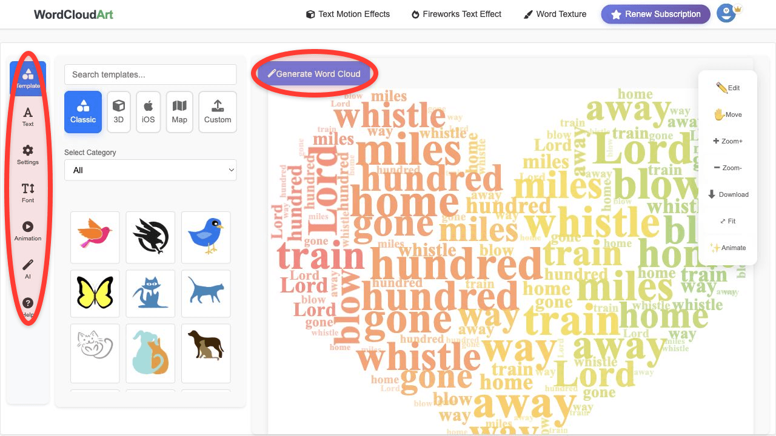
Task: Choose the pink bird template
Action: click(x=95, y=237)
